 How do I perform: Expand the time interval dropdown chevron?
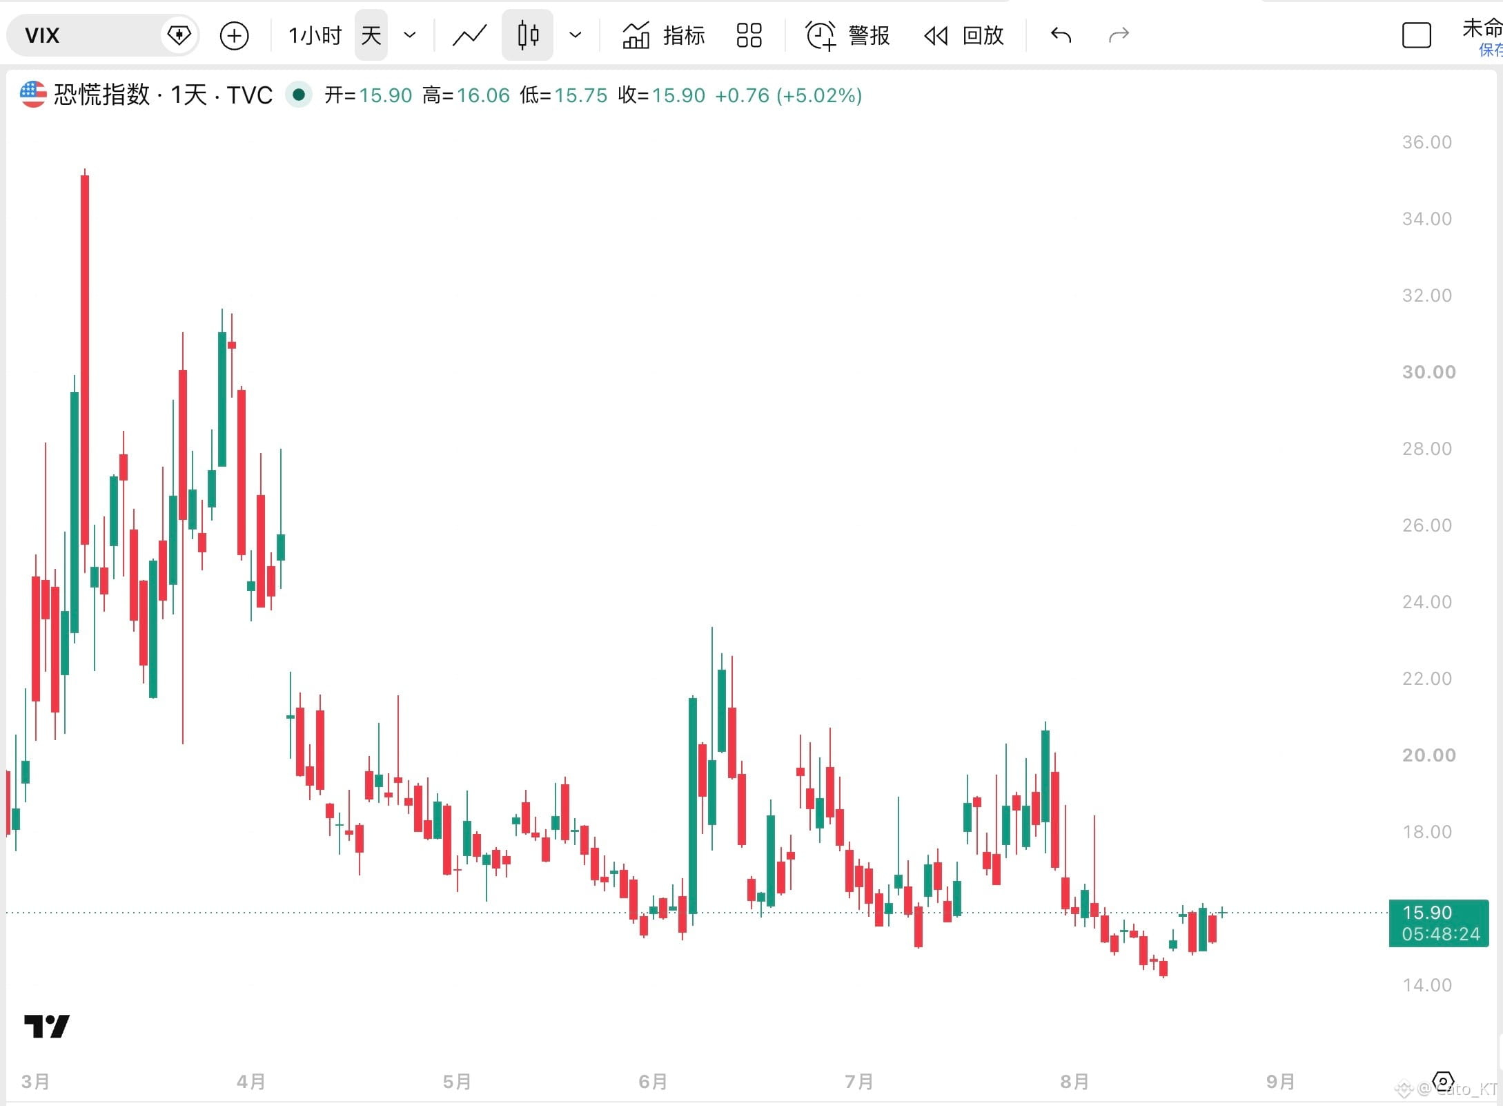(x=410, y=35)
